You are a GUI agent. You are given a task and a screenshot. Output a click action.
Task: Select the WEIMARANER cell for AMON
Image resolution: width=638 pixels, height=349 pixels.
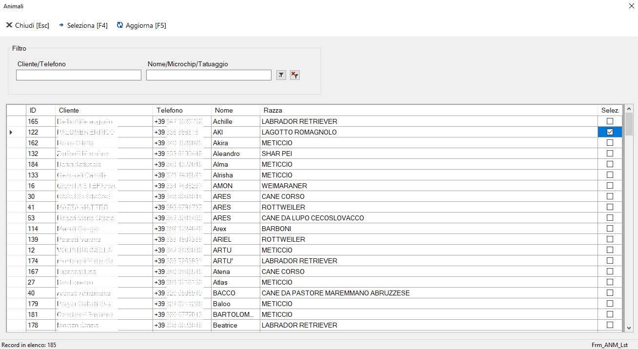pyautogui.click(x=429, y=186)
